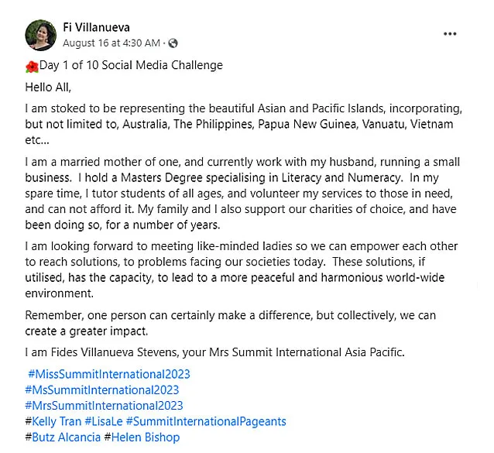Click the 'I am Fides Villanueva Stevens' sentence

click(214, 352)
